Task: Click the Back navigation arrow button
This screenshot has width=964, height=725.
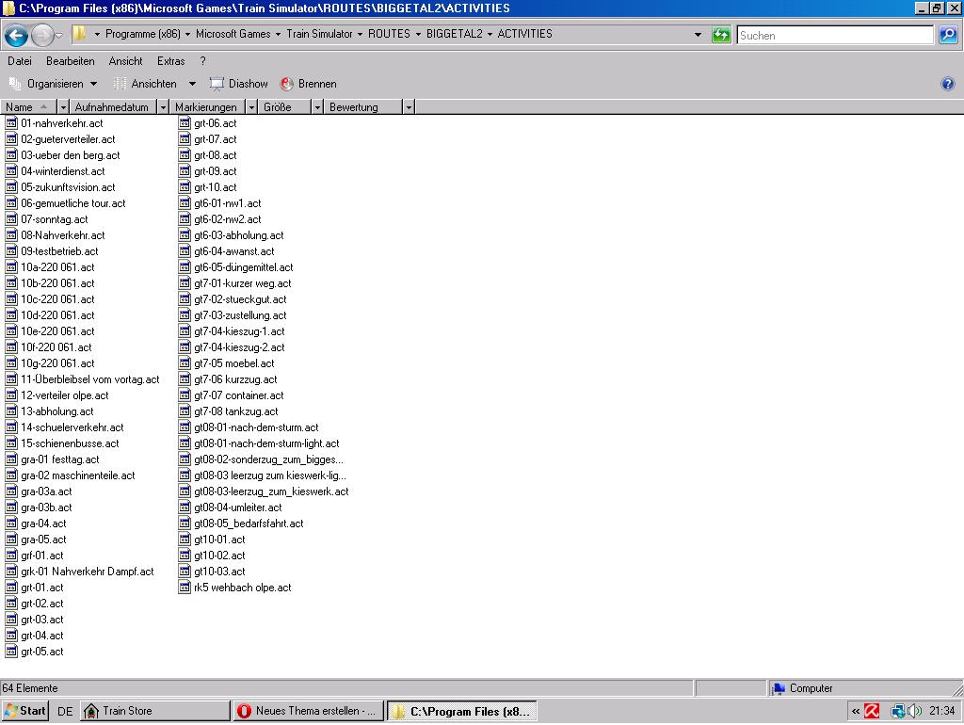Action: [16, 36]
